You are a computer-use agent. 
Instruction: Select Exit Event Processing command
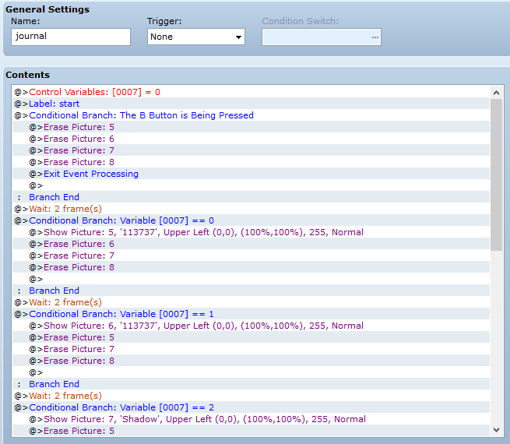pyautogui.click(x=251, y=174)
